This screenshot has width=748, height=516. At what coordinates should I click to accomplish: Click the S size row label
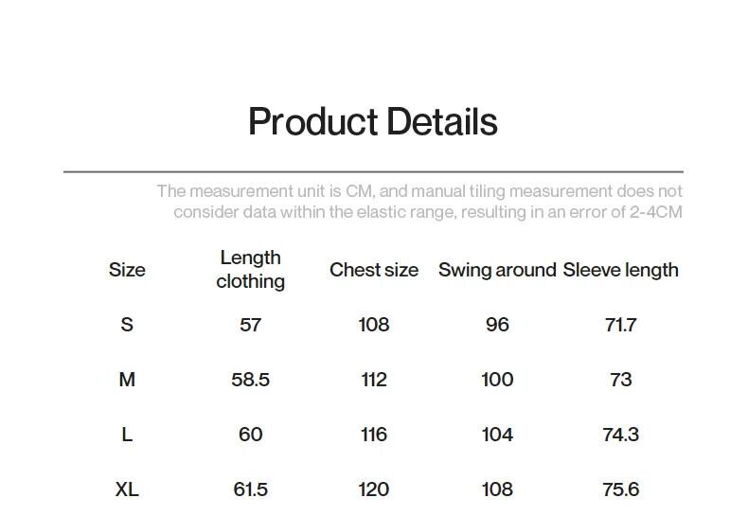point(127,325)
